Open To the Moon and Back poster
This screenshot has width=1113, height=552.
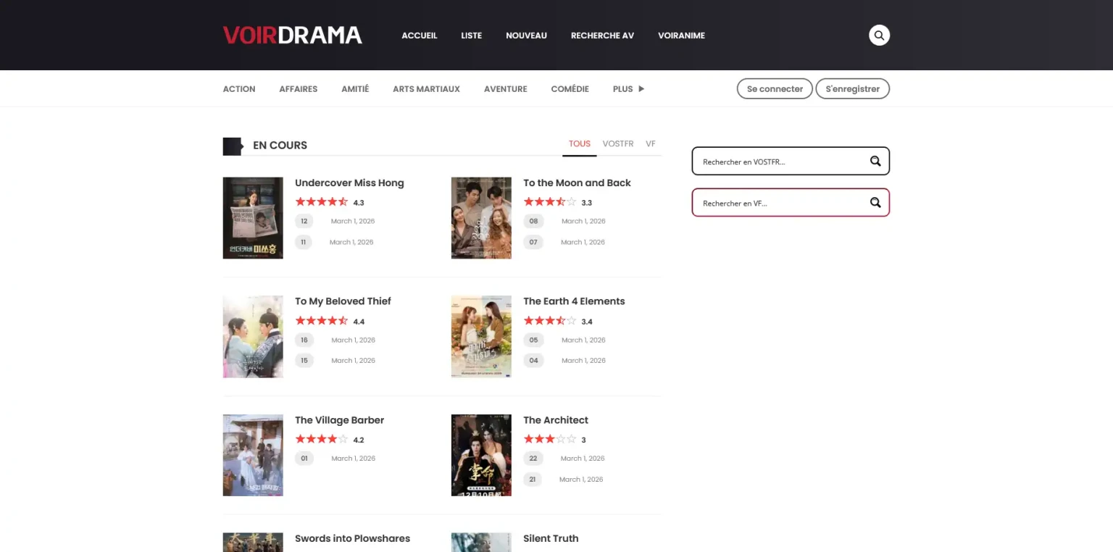[x=481, y=218]
